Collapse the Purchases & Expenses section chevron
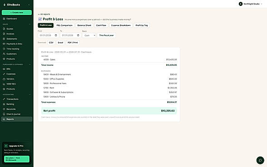Screen dimensions: 267x167 pos(30,64)
